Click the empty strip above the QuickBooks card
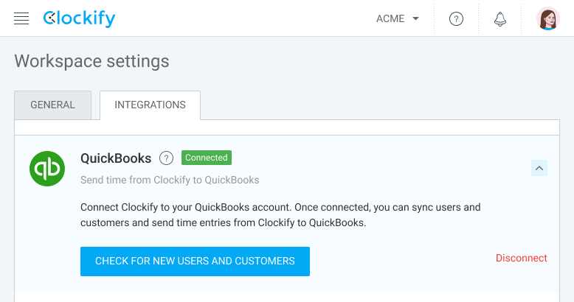Image resolution: width=574 pixels, height=302 pixels. point(287,127)
